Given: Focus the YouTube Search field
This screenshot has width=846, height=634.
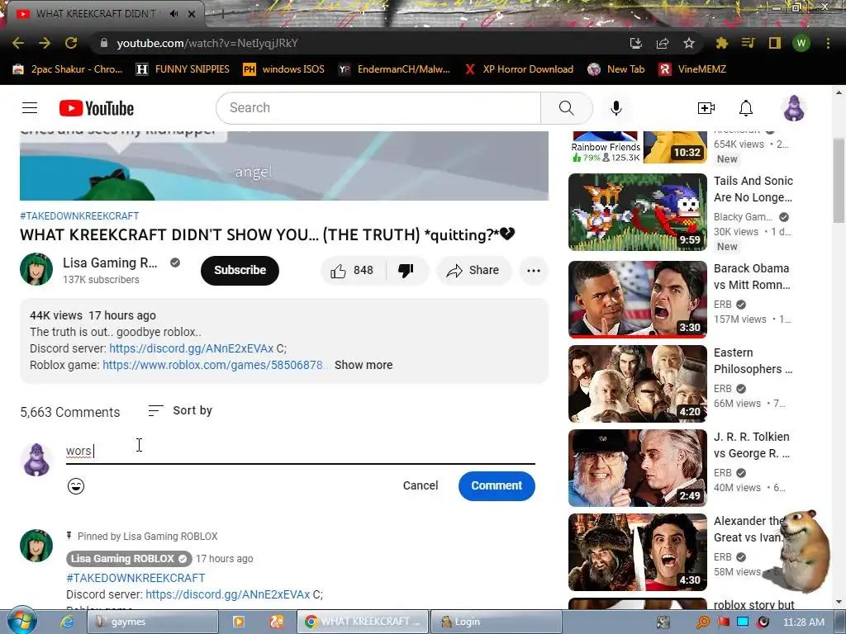Looking at the screenshot, I should tap(378, 108).
